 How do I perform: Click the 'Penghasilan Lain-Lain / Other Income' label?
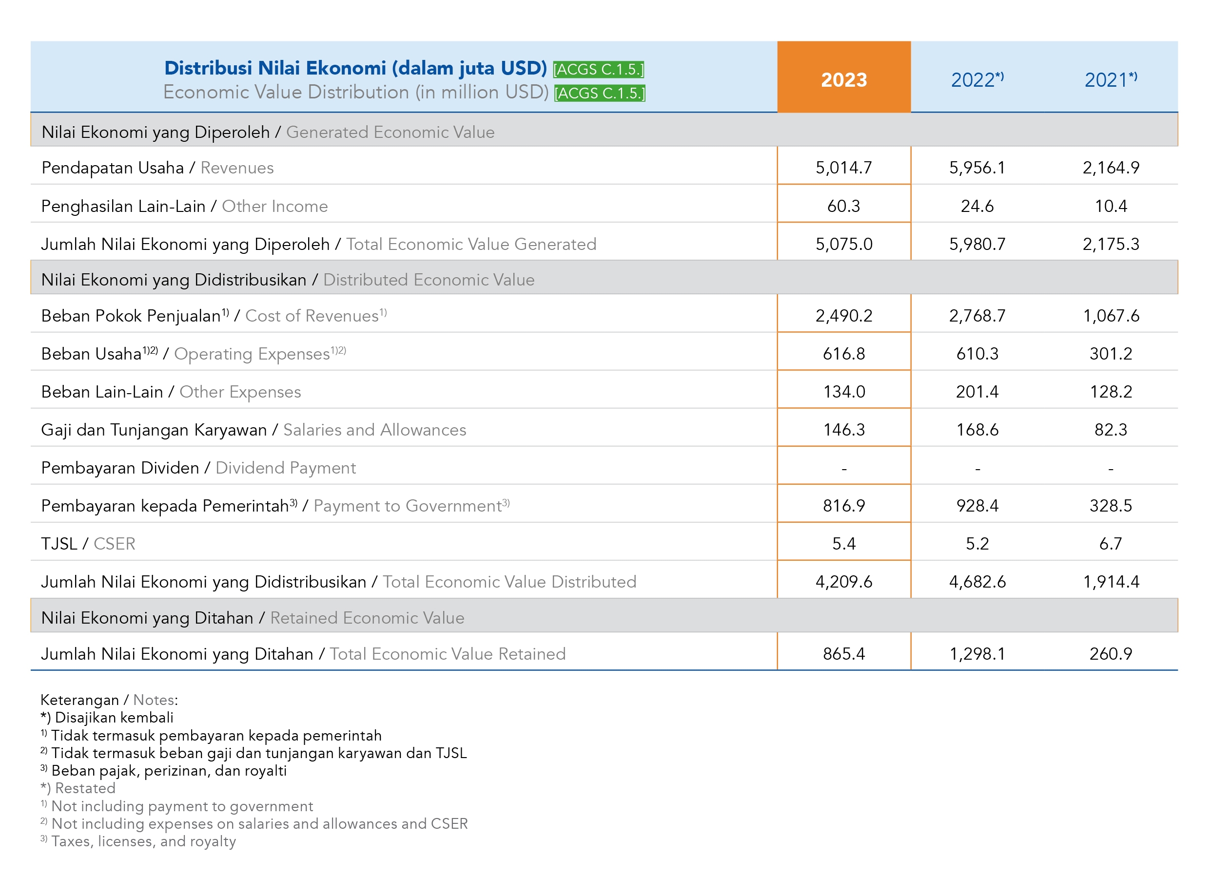[x=184, y=206]
